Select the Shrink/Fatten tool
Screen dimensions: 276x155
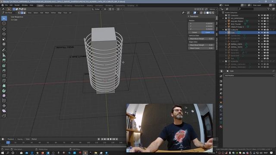tap(4, 106)
